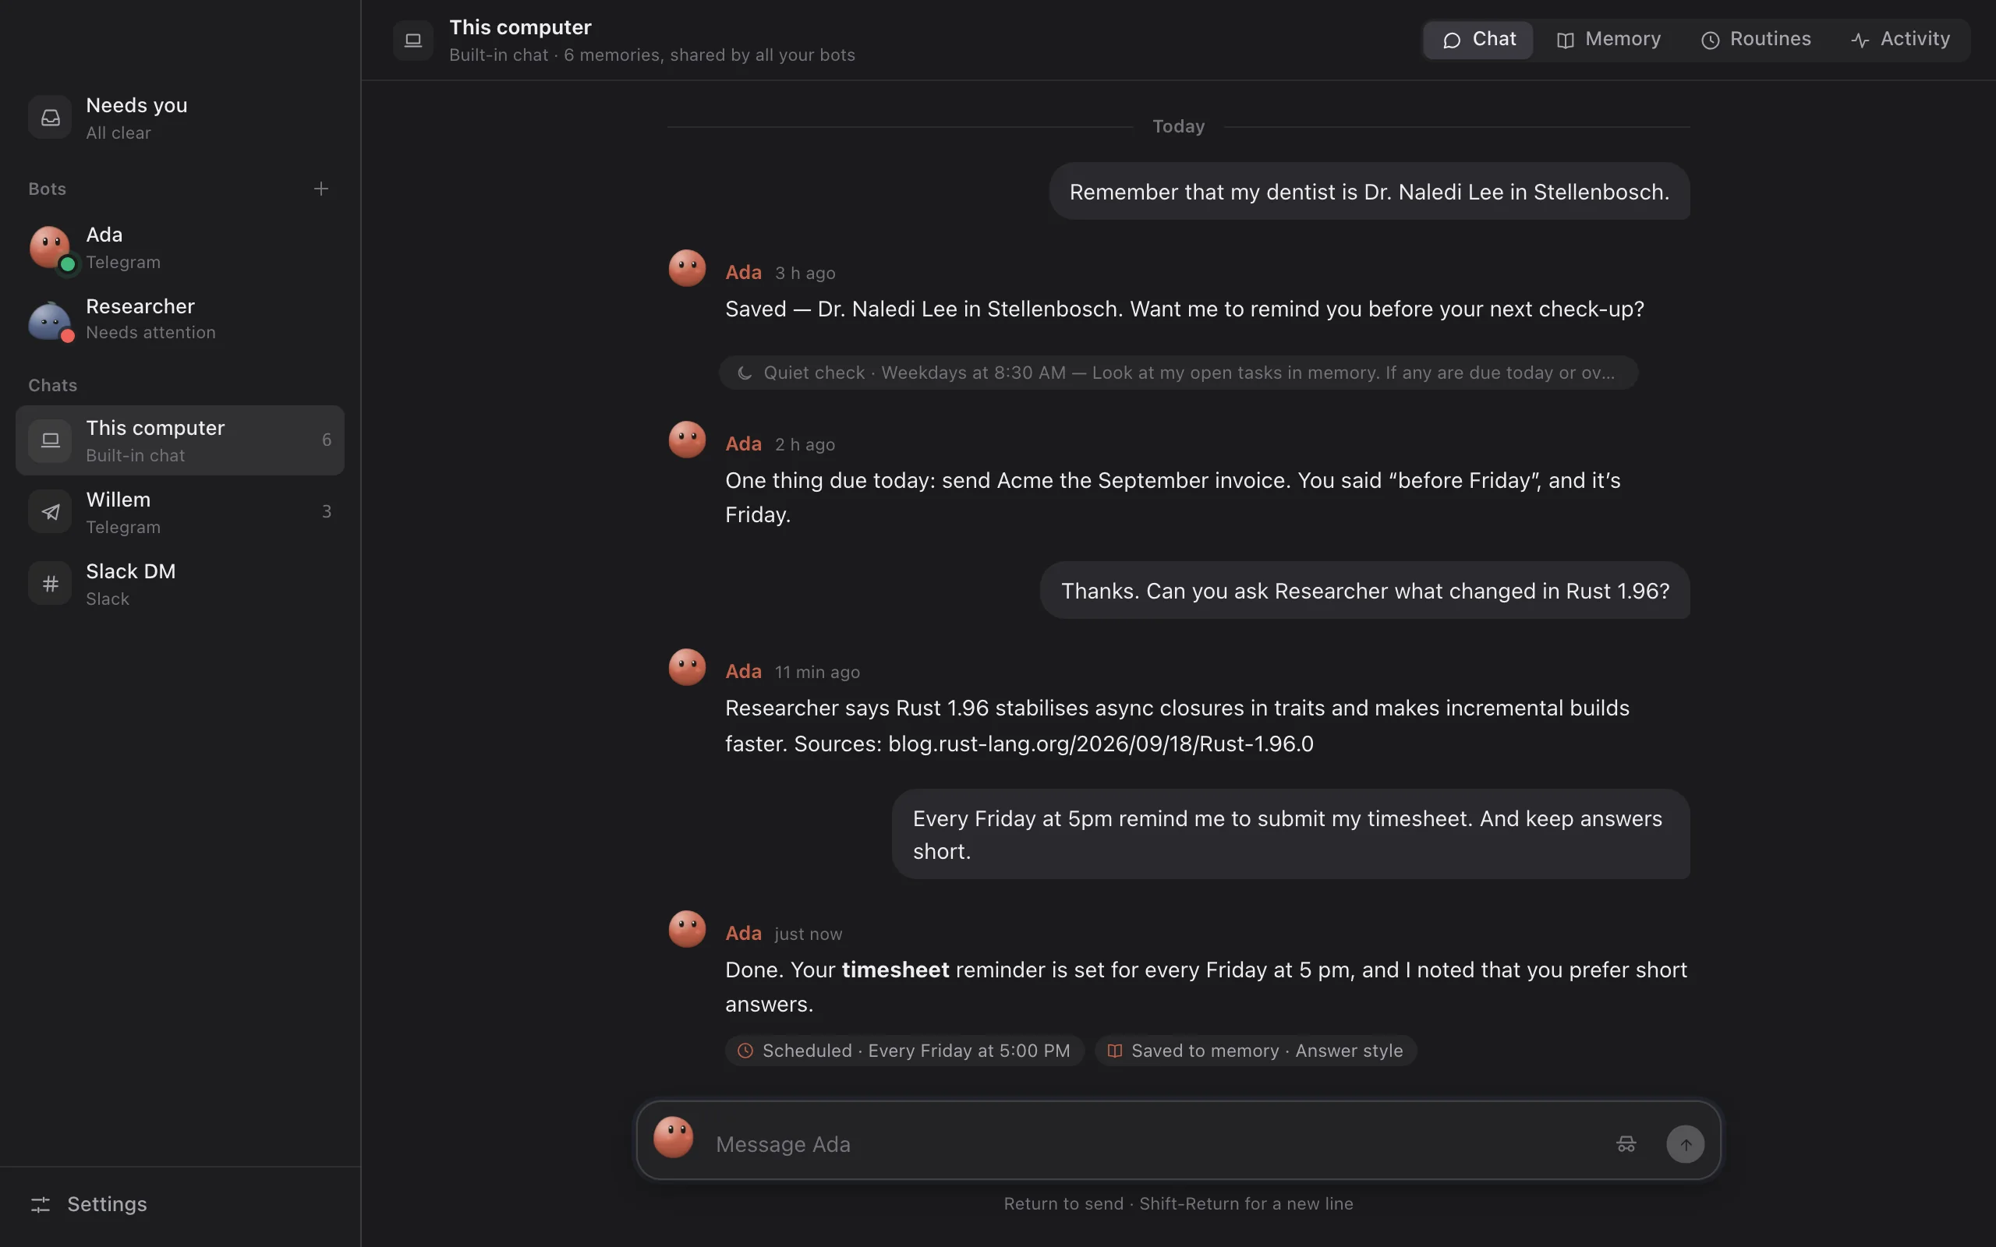Open the Willem Telegram paper-plane icon
The image size is (1996, 1247).
point(51,512)
